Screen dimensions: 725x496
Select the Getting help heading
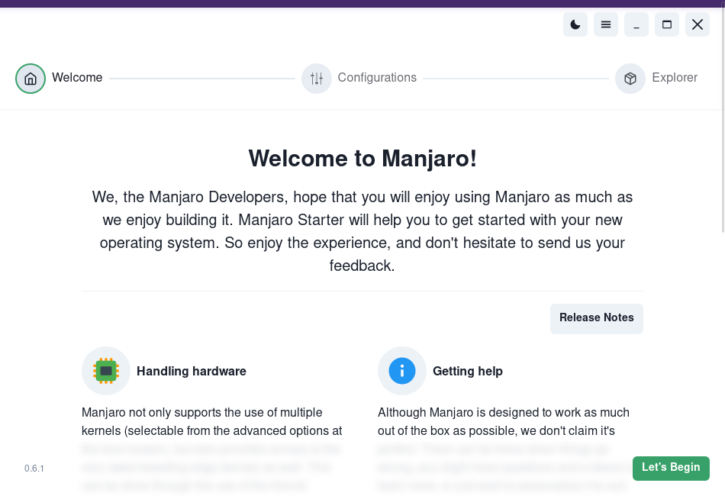click(468, 371)
